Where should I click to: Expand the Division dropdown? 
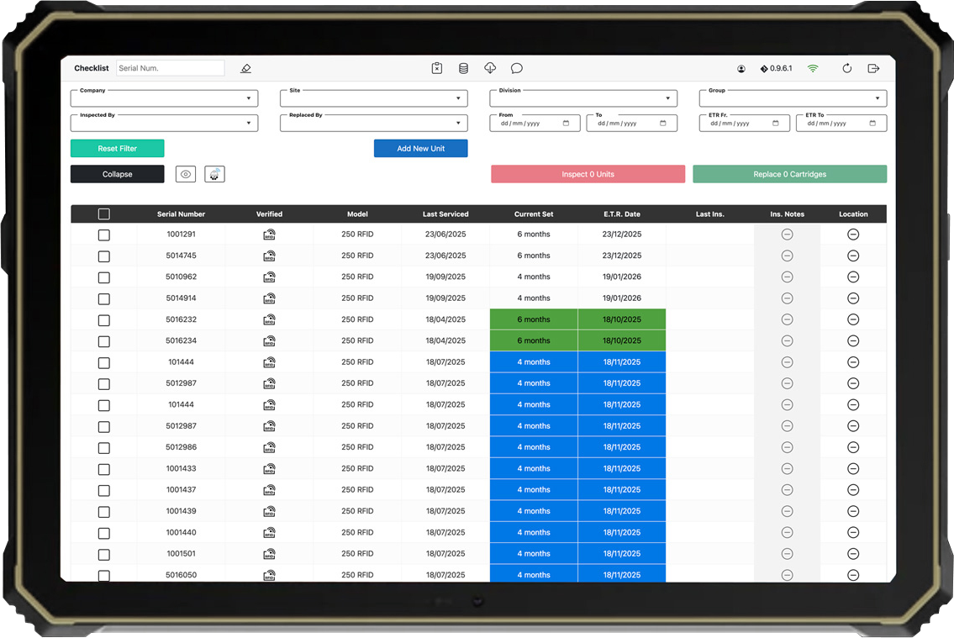click(x=582, y=99)
